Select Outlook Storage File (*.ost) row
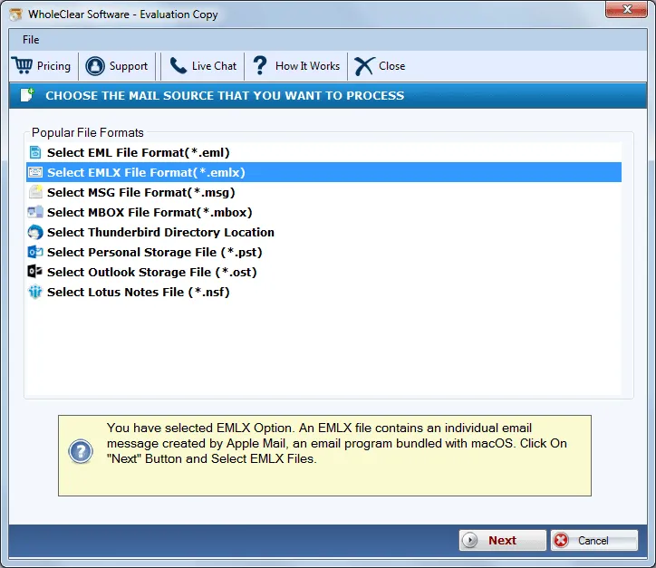The image size is (656, 568). 323,272
